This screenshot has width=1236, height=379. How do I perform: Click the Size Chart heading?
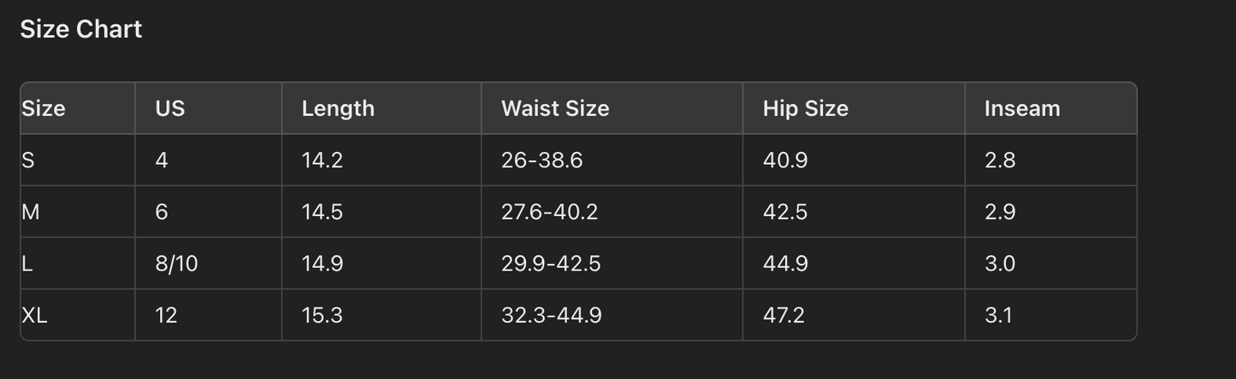pos(81,29)
